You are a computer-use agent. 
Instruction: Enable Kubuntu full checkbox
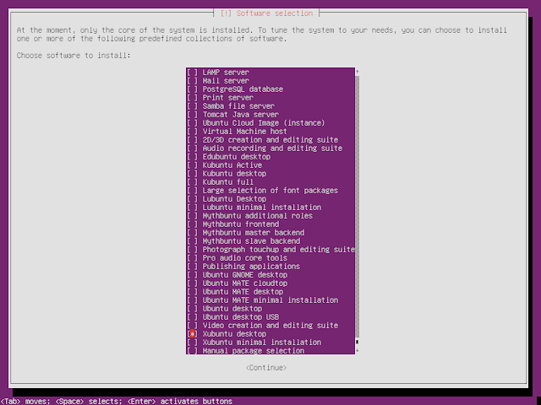click(x=192, y=182)
